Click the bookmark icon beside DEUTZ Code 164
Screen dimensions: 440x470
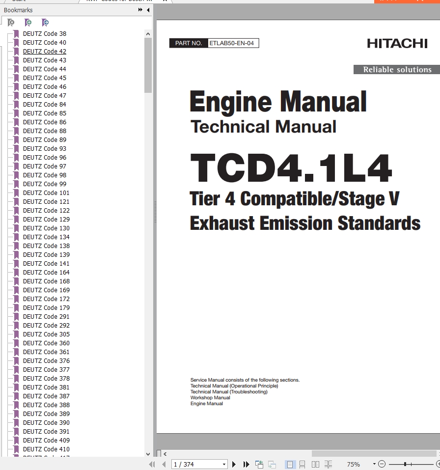16,273
